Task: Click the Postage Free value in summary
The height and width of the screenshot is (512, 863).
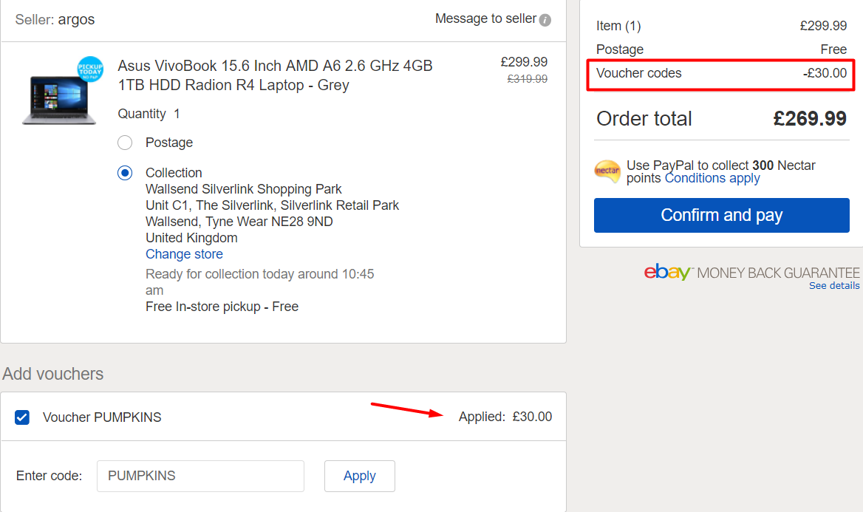Action: [x=833, y=50]
